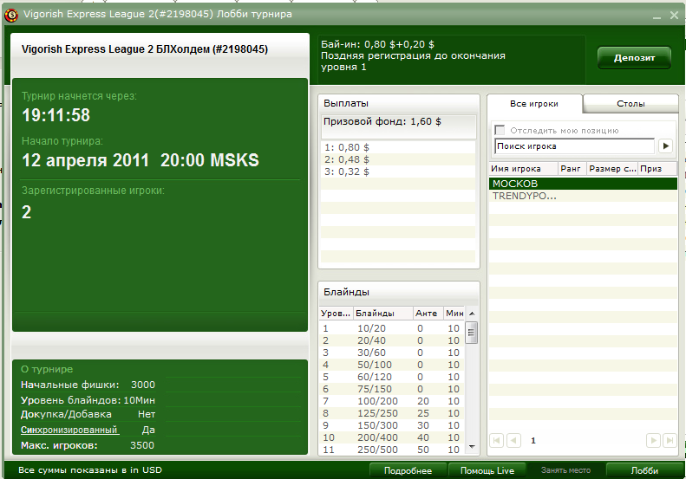Viewport: 686px width, 479px height.
Task: Click the Депозит button
Action: (634, 58)
